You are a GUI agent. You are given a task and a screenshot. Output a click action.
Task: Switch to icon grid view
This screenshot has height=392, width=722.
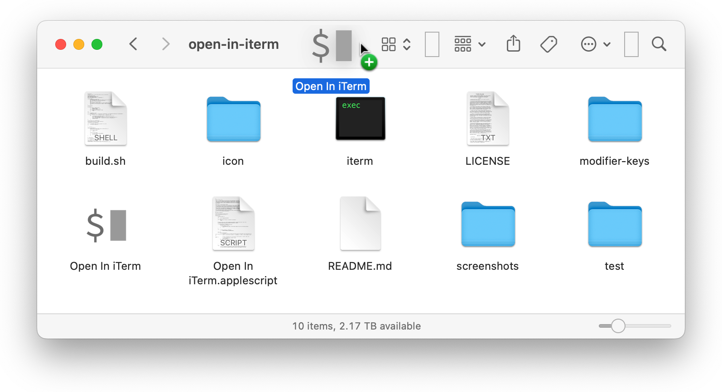coord(389,44)
